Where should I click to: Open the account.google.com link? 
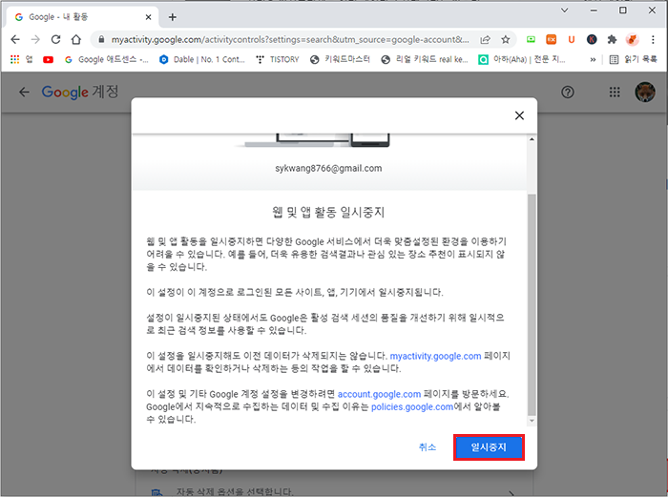[379, 394]
